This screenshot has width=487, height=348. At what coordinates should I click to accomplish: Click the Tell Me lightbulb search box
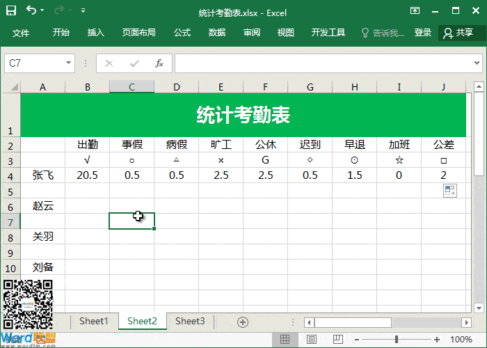point(383,33)
